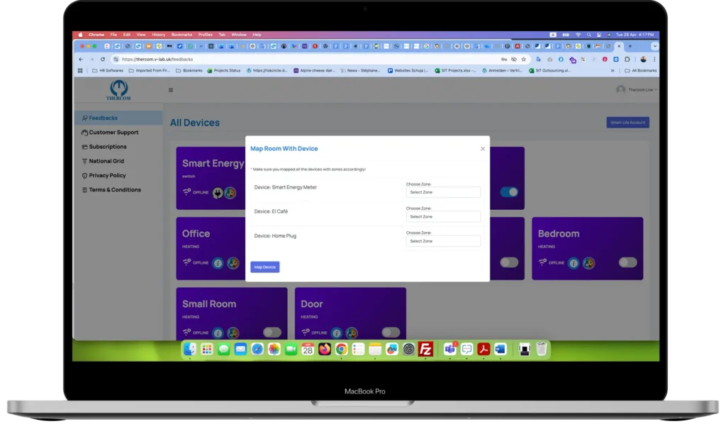Click the Smart Life Account button

click(x=628, y=123)
